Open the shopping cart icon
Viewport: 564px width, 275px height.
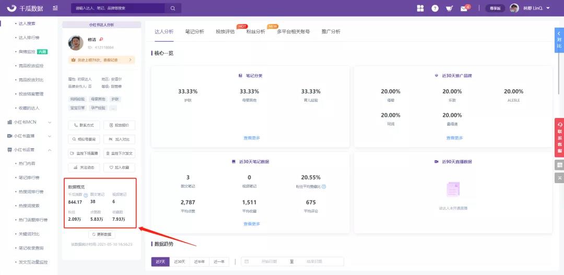click(449, 8)
